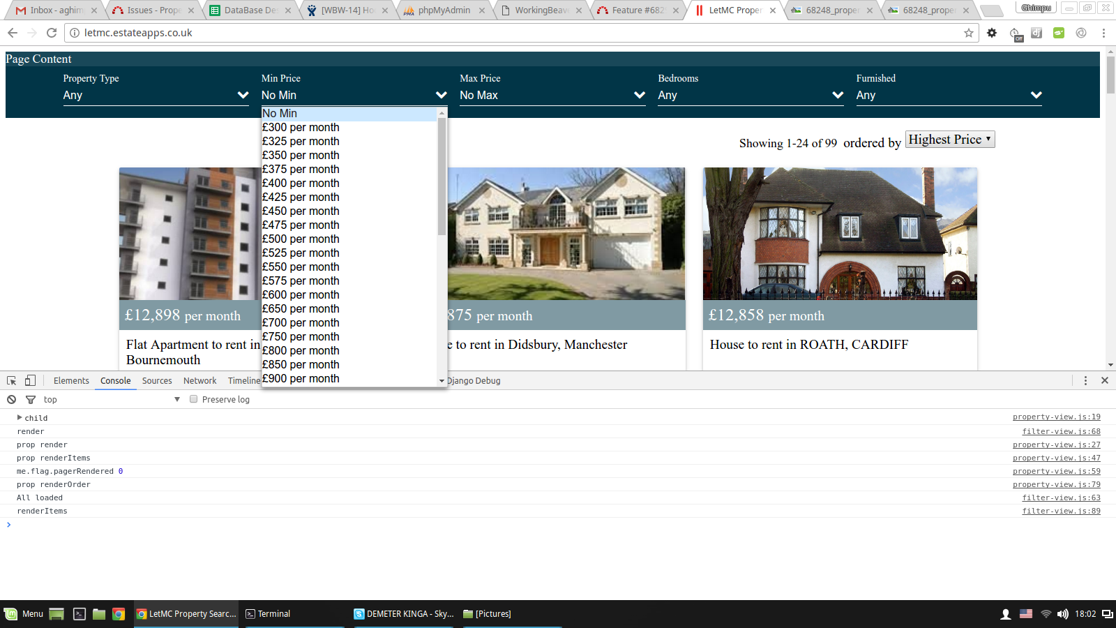The image size is (1116, 628).
Task: Open the volume control in tray
Action: click(1063, 614)
